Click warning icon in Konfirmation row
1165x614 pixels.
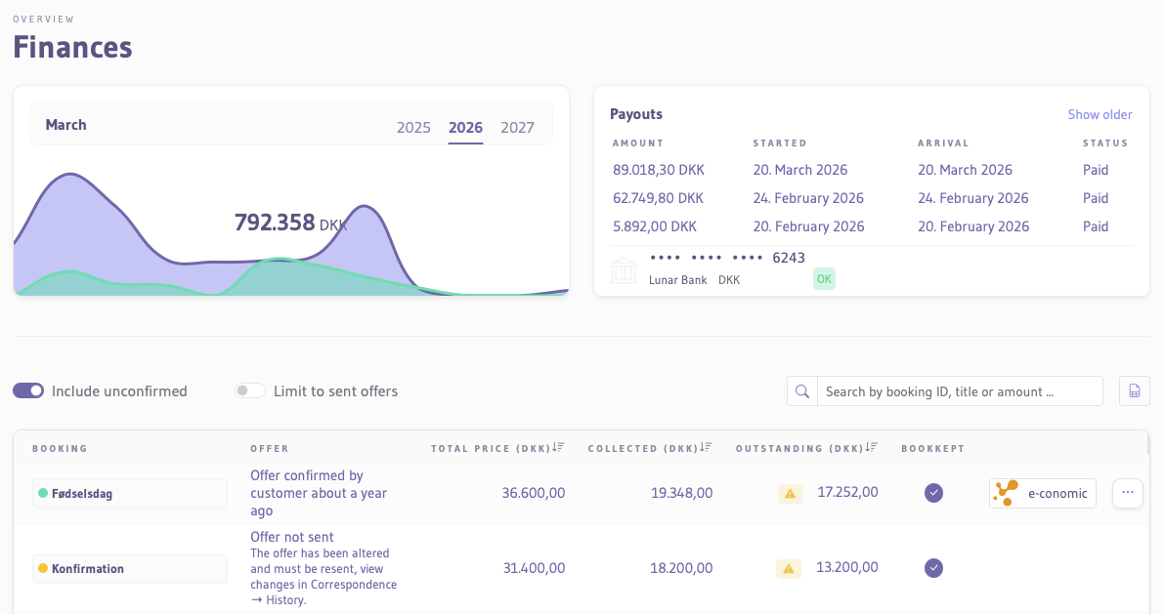789,569
